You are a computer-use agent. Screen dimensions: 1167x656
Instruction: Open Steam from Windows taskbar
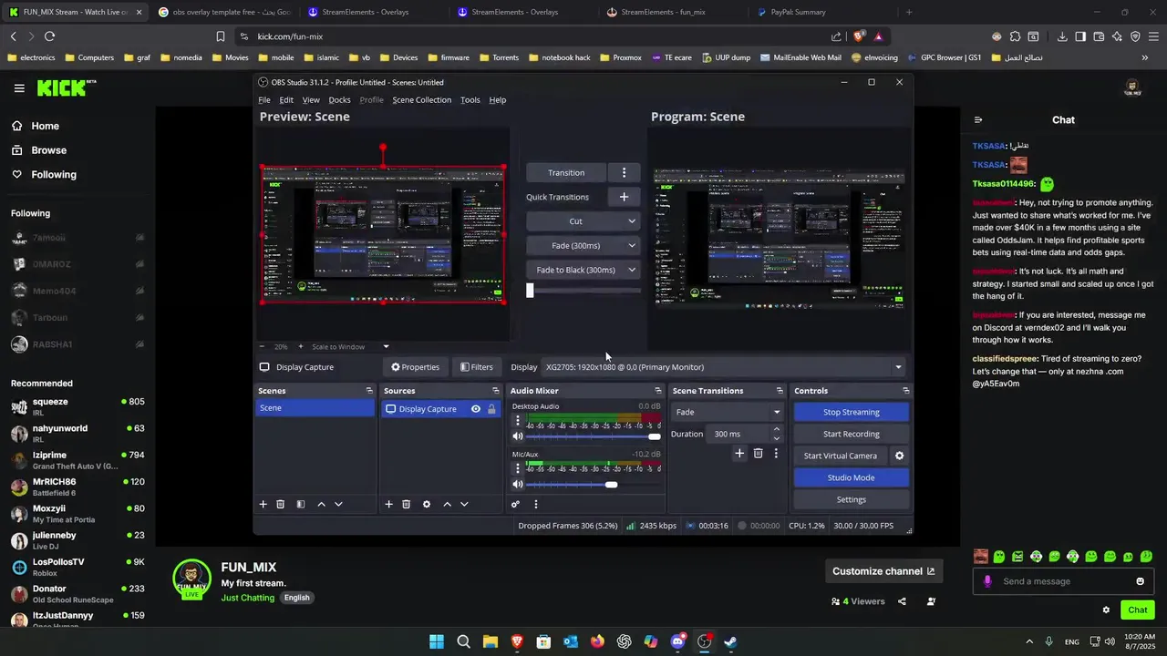point(730,641)
